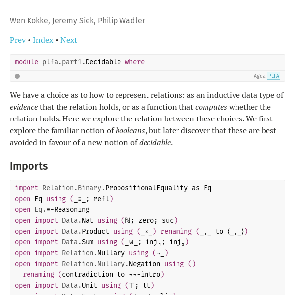Click the ⊤ symbol in Data.Unit import

point(132,285)
